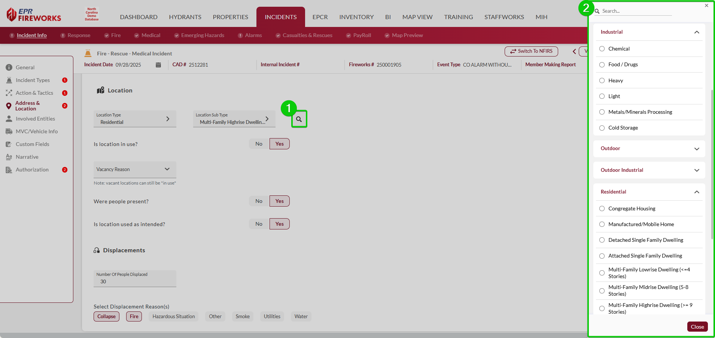Click the Narrative text icon in sidebar

9,157
